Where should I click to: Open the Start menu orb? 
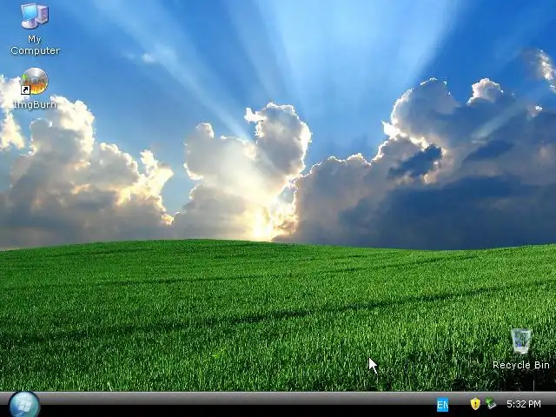pyautogui.click(x=24, y=405)
